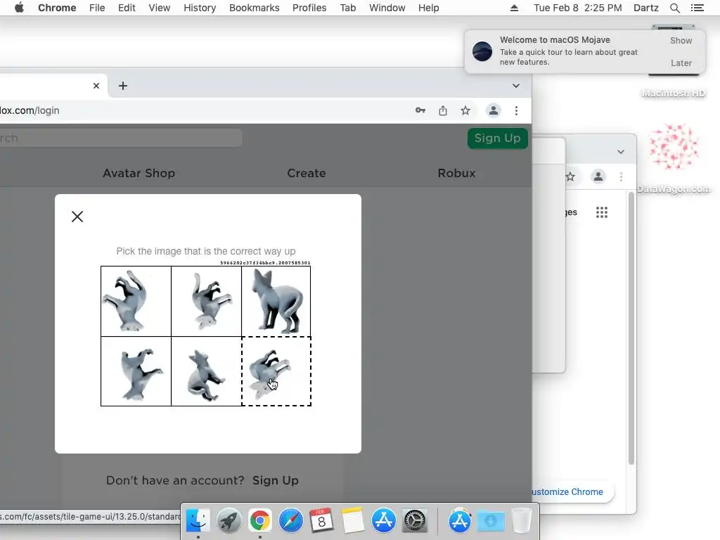
Task: Click Show on the macOS Mojave notification
Action: [x=681, y=40]
